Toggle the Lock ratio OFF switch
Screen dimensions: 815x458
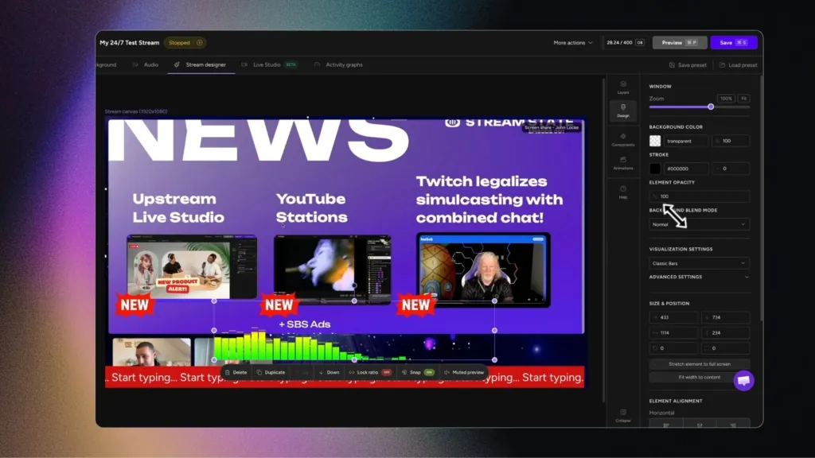[x=386, y=372]
